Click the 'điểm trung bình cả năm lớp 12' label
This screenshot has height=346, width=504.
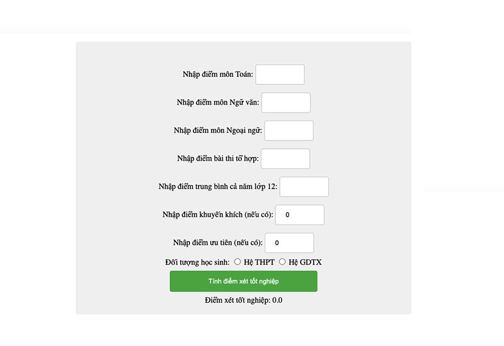pos(227,187)
